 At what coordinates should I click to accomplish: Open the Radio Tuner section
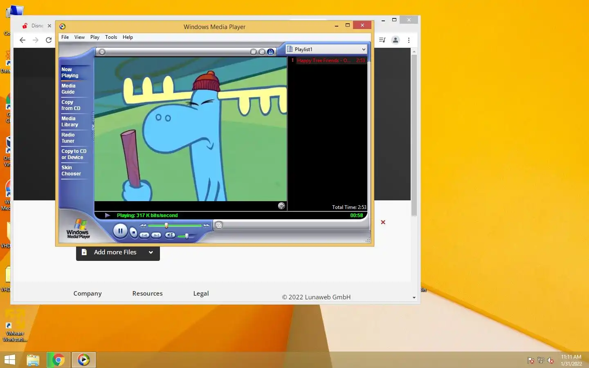(x=75, y=138)
